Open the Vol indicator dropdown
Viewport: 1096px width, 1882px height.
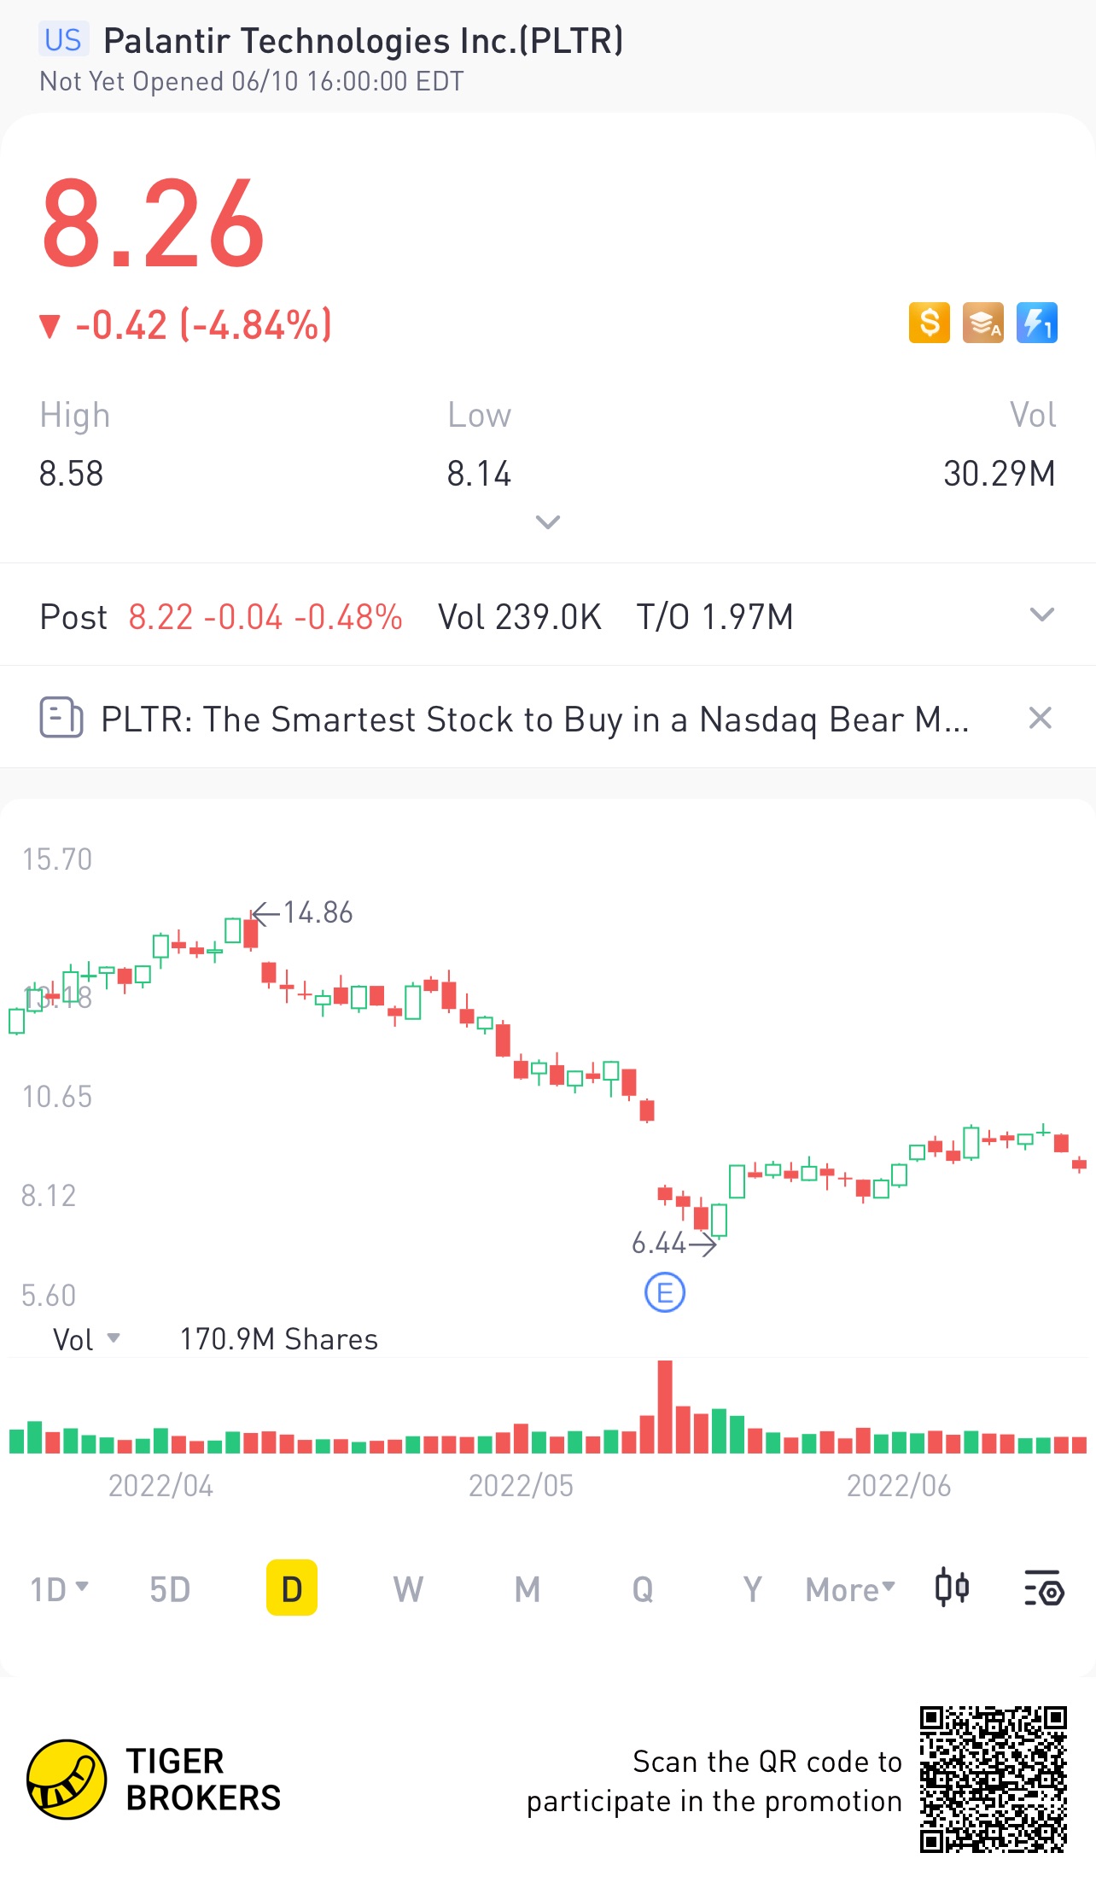86,1339
